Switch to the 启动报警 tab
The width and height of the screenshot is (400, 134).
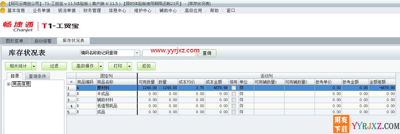pos(43,41)
